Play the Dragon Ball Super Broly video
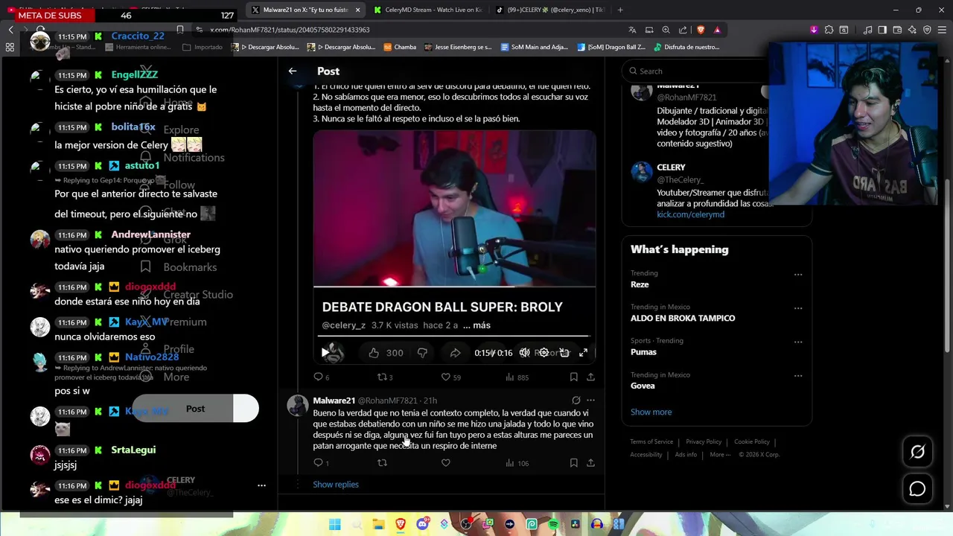 [325, 352]
